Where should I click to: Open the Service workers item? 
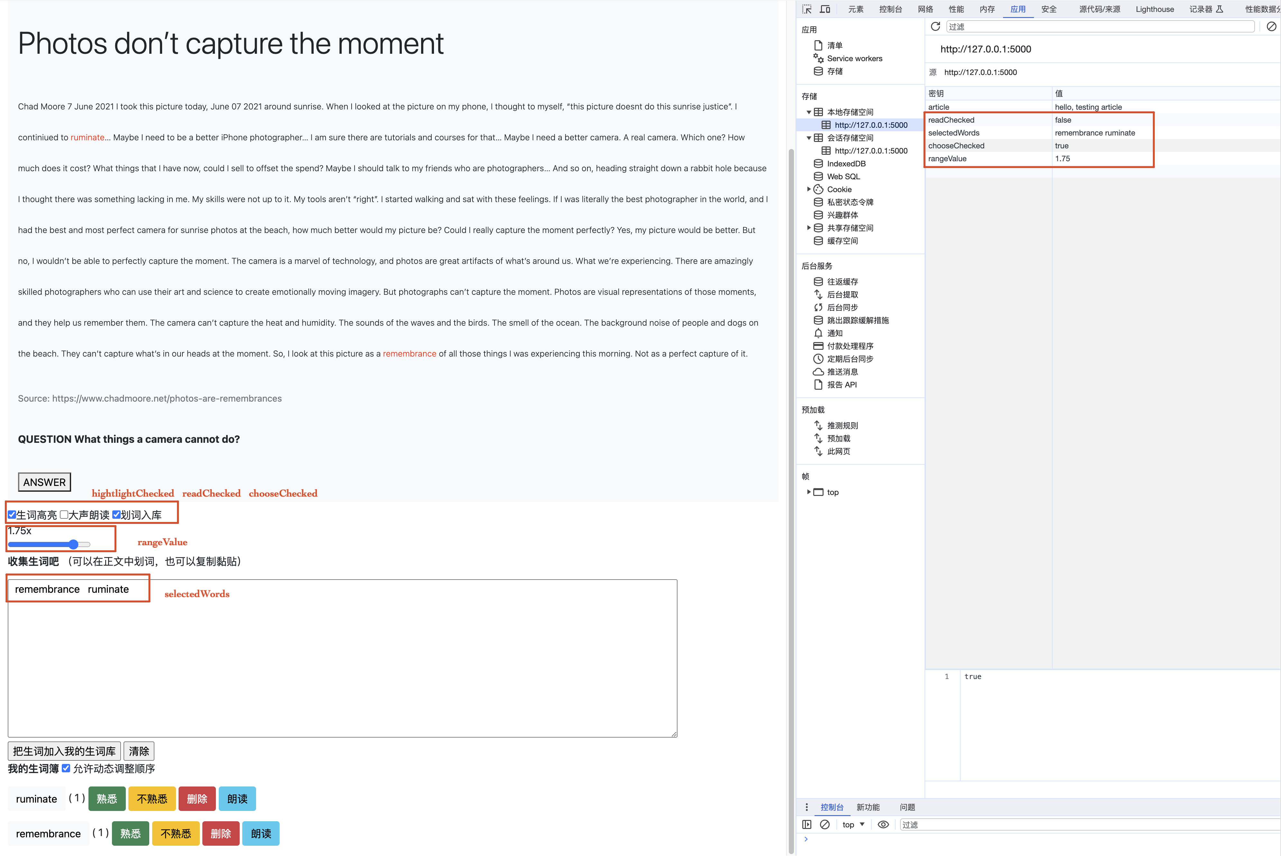854,59
